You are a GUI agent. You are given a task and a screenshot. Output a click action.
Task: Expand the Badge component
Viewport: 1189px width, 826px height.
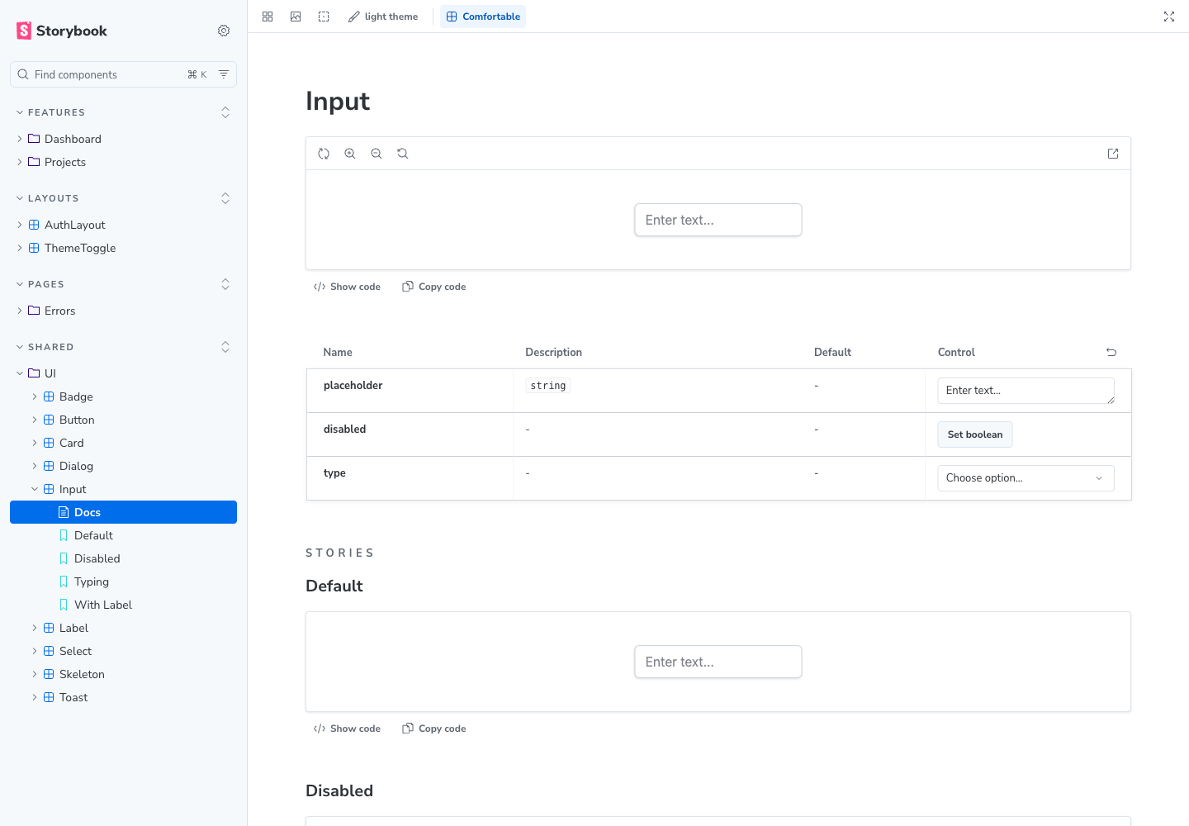click(x=123, y=396)
